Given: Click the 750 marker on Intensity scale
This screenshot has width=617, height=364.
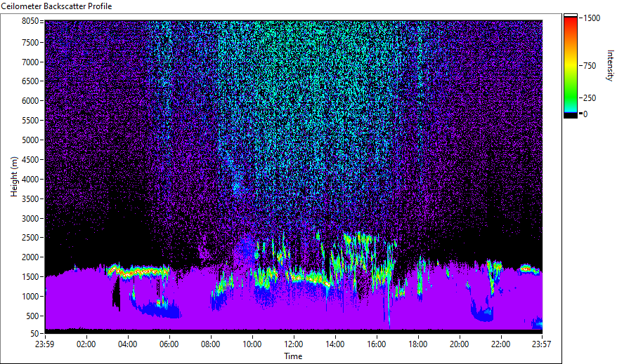Looking at the screenshot, I should tap(590, 66).
